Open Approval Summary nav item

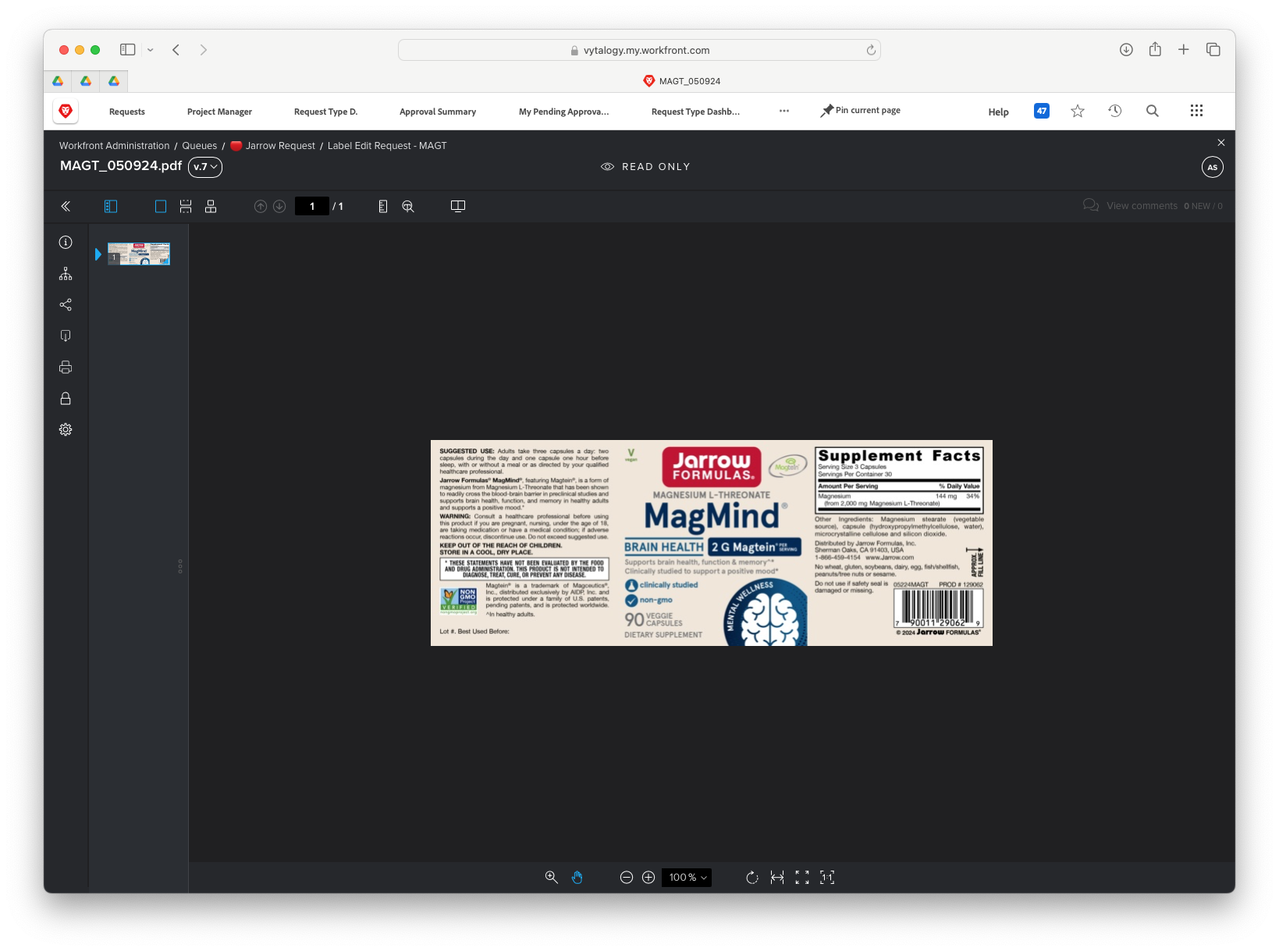(x=438, y=112)
